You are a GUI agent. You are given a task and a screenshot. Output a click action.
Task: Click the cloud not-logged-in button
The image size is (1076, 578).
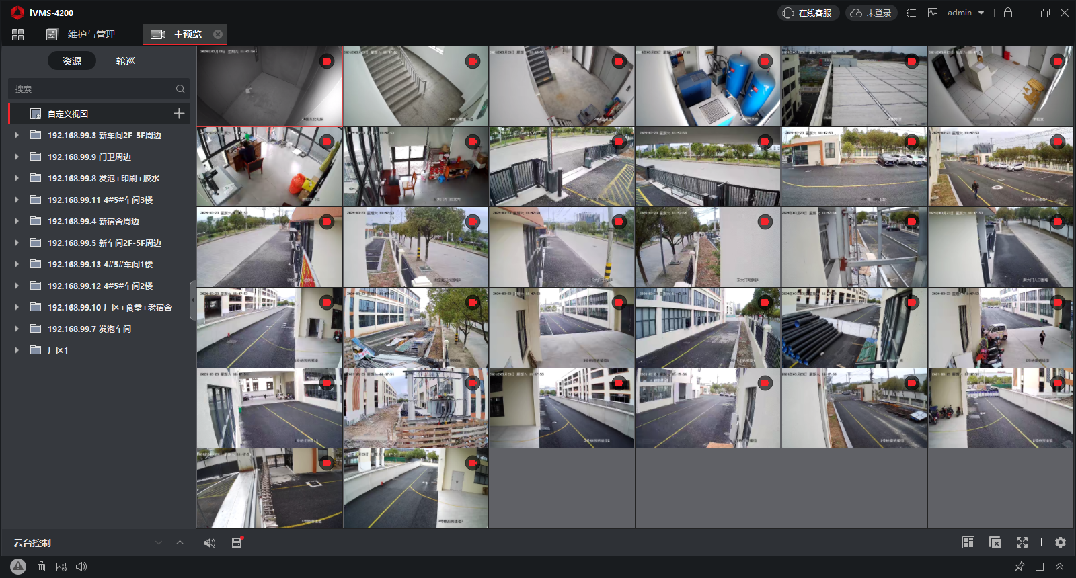click(x=871, y=13)
